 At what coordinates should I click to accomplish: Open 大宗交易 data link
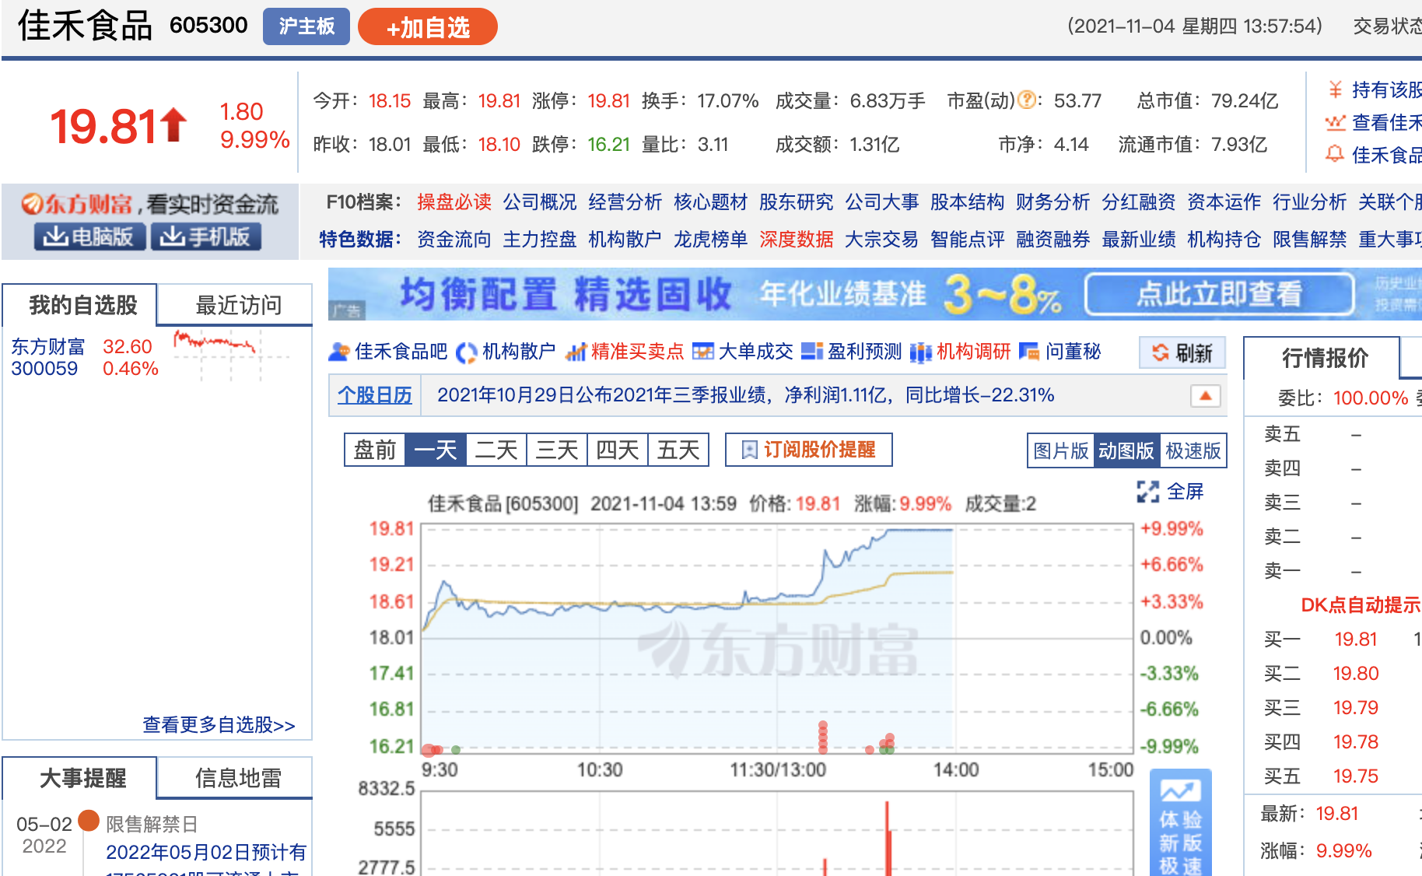point(882,239)
